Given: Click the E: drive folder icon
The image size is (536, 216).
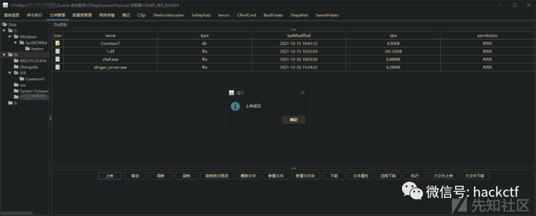Looking at the screenshot, I should click(10, 103).
